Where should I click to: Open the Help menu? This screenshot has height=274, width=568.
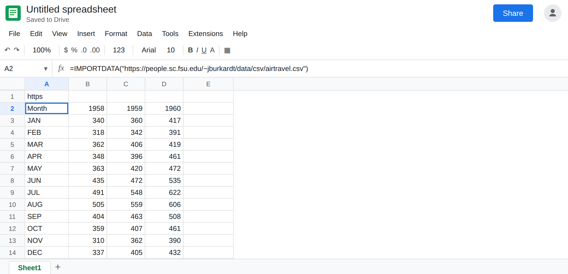tap(240, 34)
